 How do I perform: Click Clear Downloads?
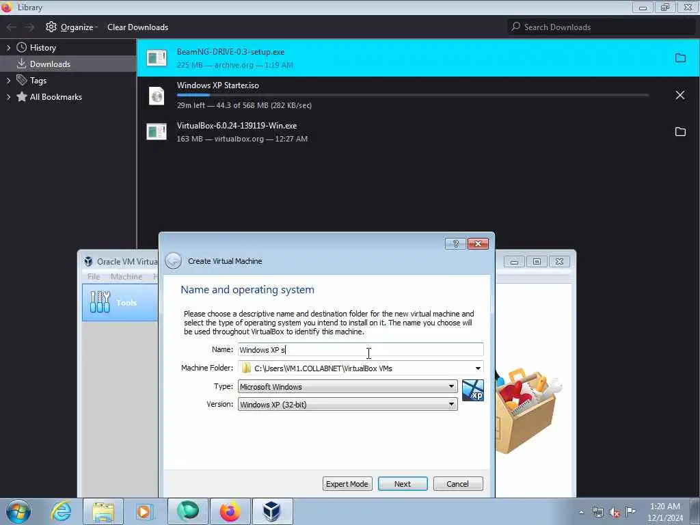(137, 27)
